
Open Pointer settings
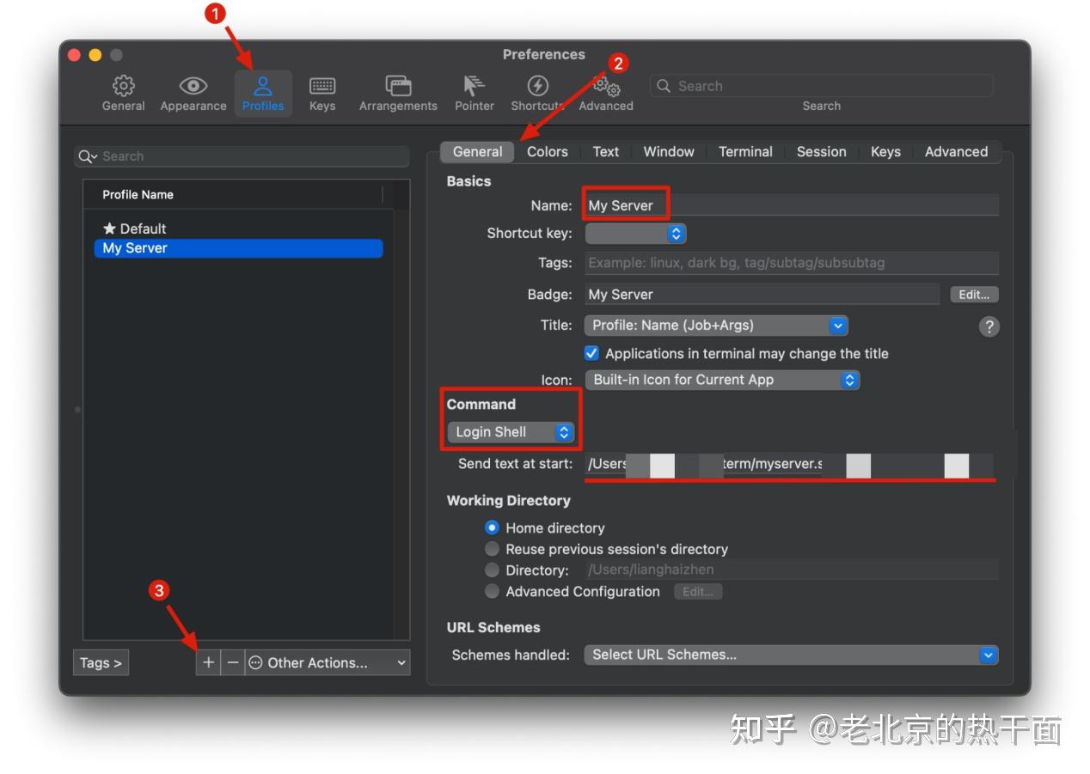coord(474,93)
